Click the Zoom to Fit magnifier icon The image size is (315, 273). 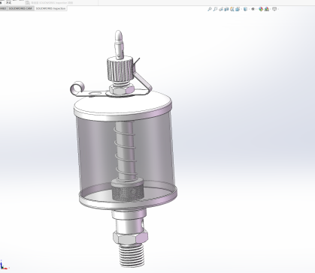coord(210,9)
